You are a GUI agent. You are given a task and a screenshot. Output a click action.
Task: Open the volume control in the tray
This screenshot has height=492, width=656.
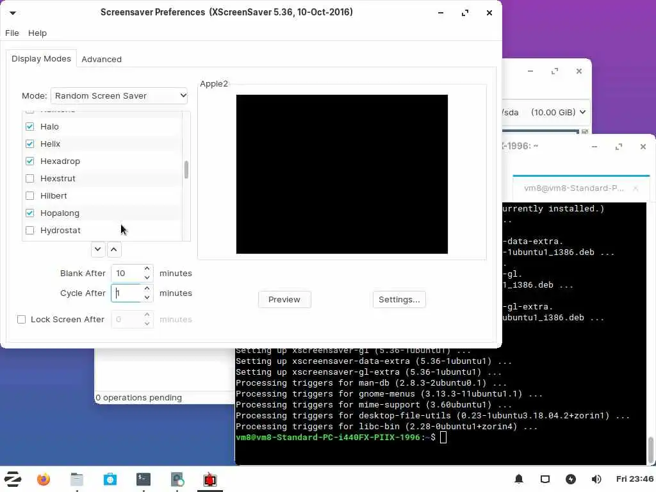pos(596,479)
